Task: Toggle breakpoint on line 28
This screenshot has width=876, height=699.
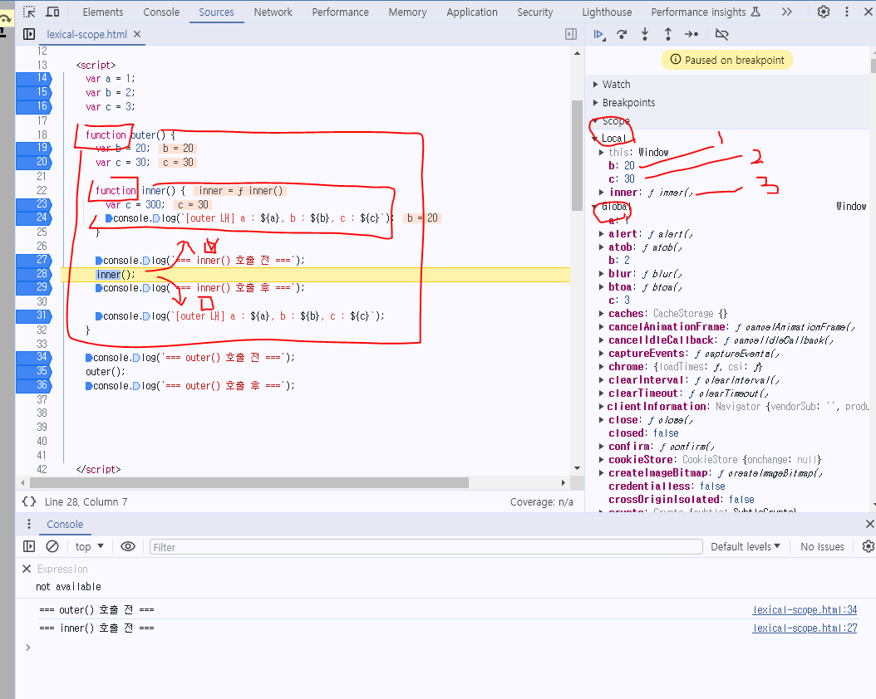Action: [x=33, y=274]
